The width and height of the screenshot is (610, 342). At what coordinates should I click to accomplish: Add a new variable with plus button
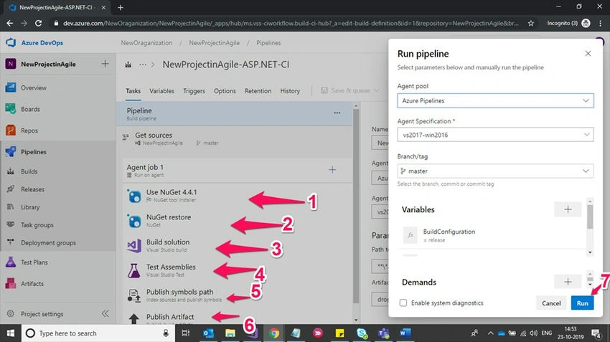click(x=568, y=209)
